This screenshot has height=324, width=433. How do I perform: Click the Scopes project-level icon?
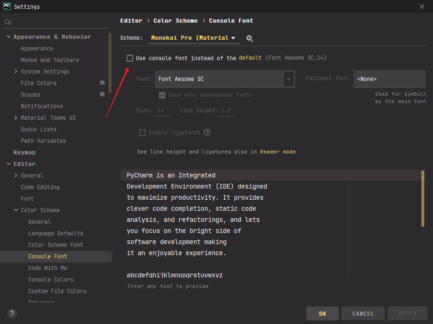102,95
